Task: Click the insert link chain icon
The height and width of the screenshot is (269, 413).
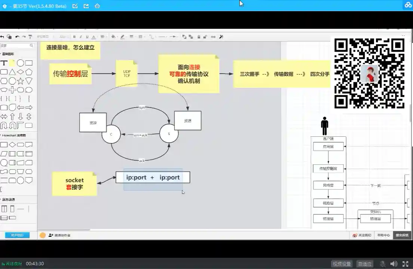Action: (x=213, y=37)
